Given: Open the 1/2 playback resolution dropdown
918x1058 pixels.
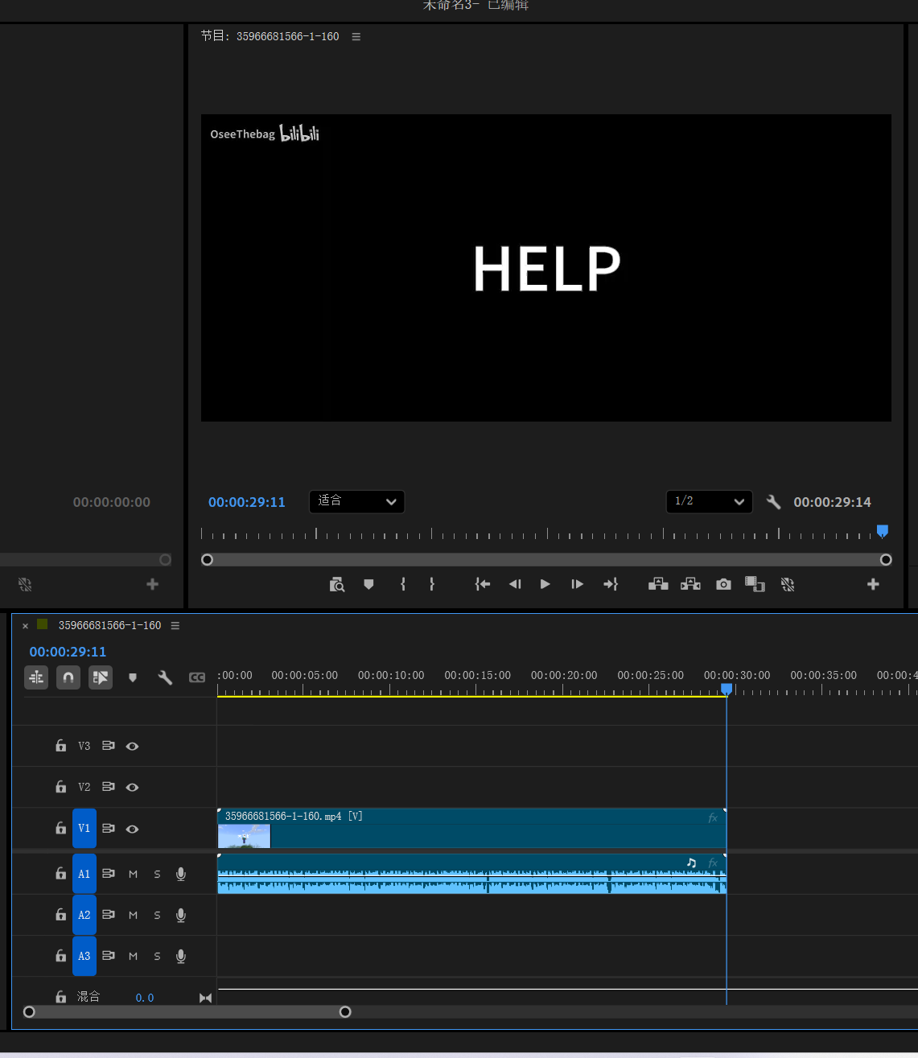Looking at the screenshot, I should tap(709, 501).
